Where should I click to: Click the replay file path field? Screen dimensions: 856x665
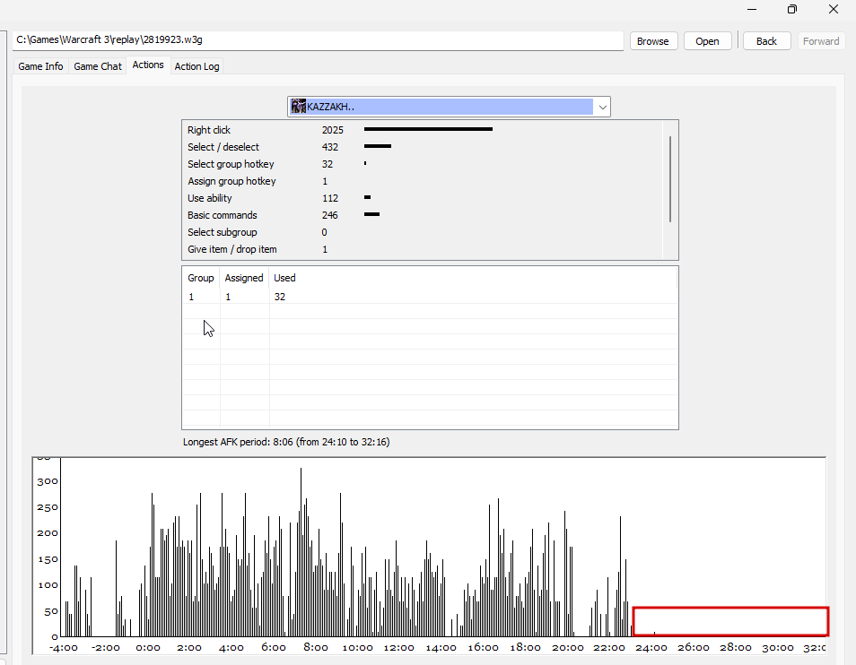318,40
